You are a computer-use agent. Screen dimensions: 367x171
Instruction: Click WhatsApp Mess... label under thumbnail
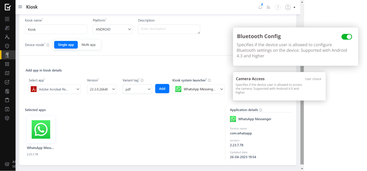[40, 148]
